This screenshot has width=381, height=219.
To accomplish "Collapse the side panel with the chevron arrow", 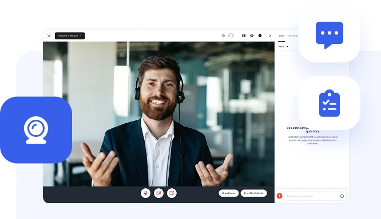I will [269, 36].
